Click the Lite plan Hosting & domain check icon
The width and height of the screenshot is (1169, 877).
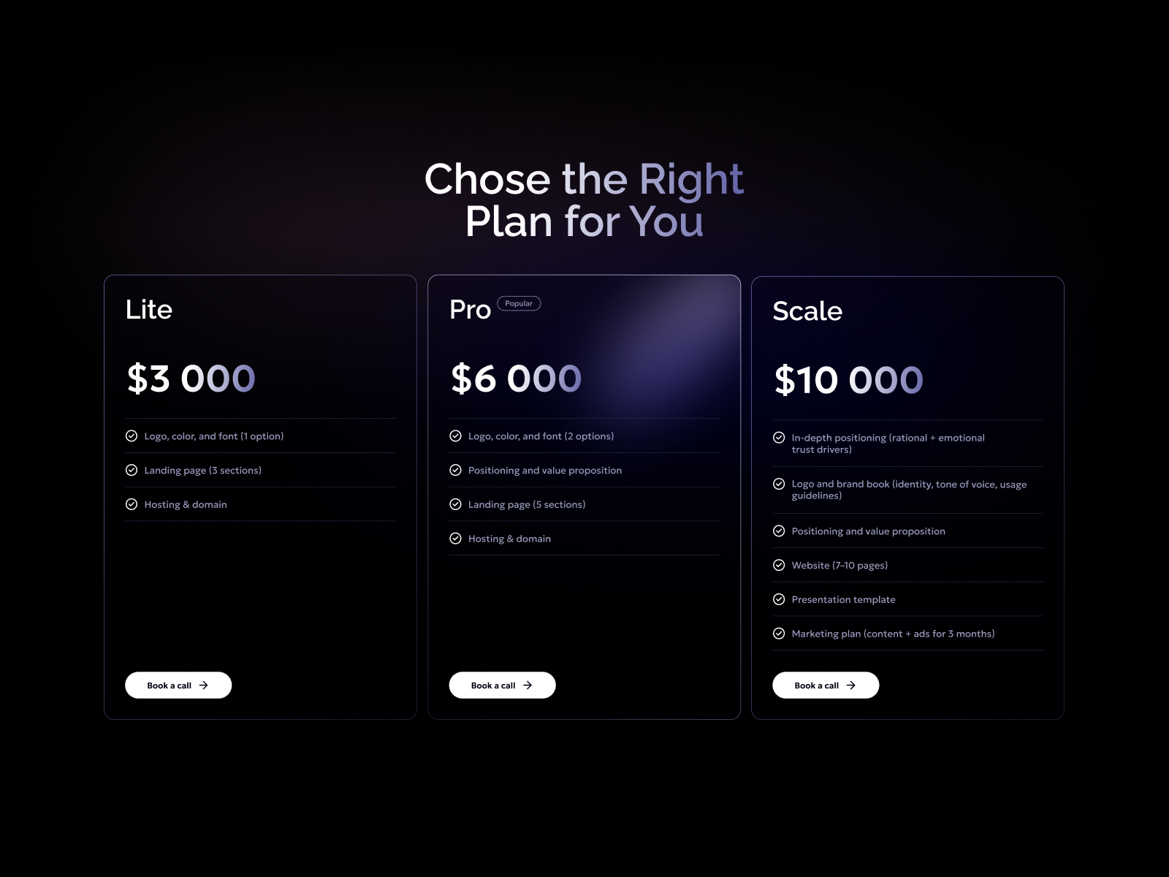[x=132, y=504]
